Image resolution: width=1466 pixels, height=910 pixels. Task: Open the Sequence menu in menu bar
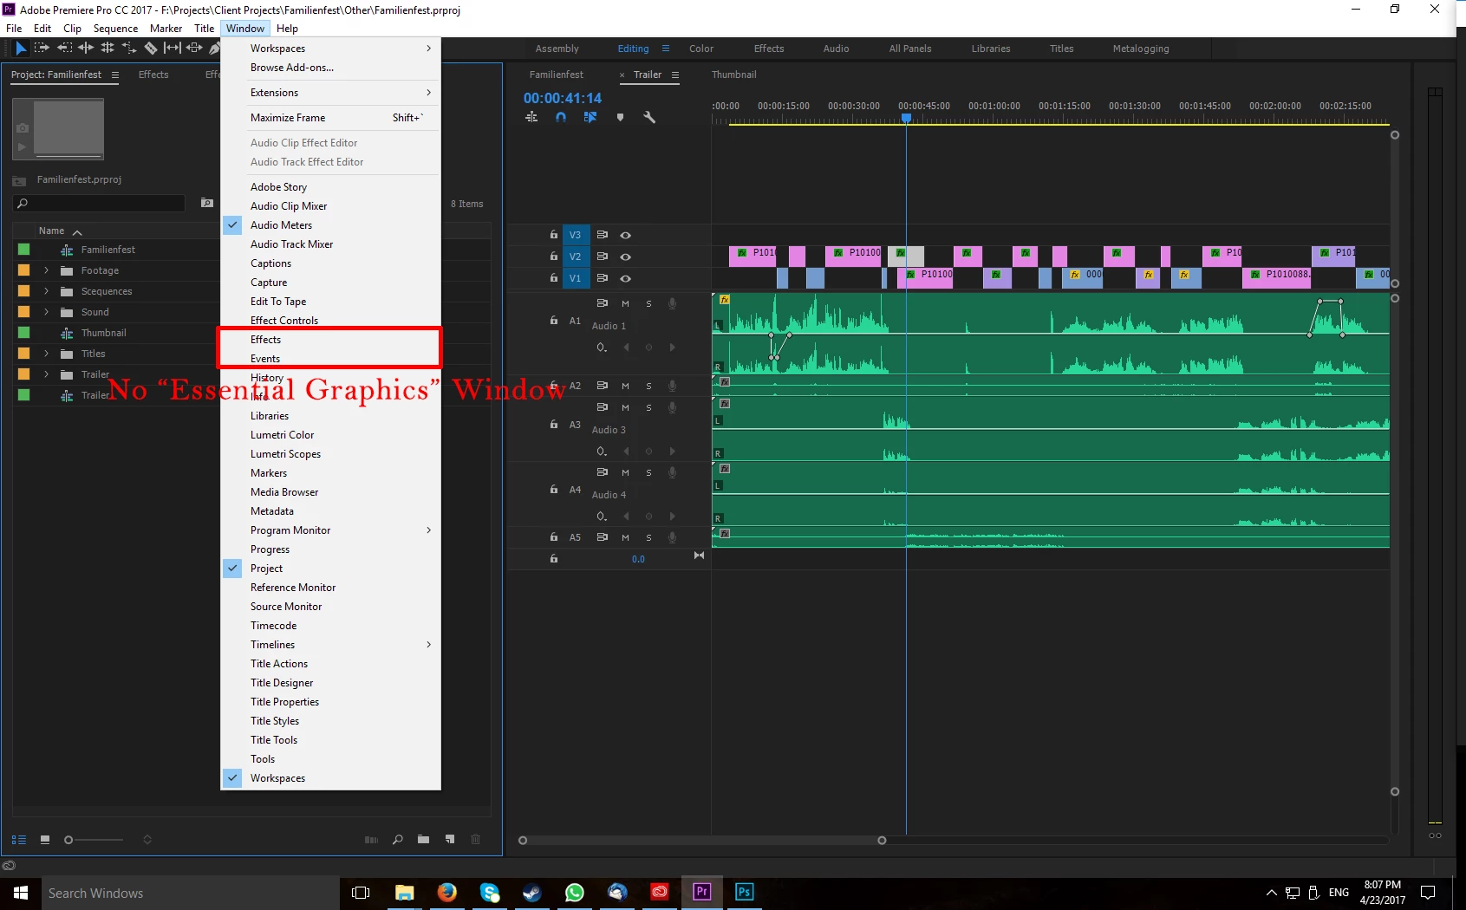click(115, 29)
